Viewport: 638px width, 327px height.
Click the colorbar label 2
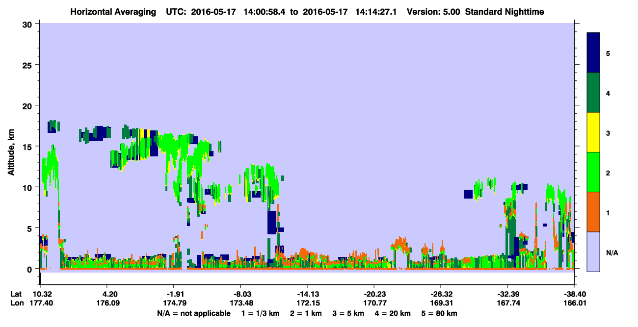pyautogui.click(x=608, y=173)
